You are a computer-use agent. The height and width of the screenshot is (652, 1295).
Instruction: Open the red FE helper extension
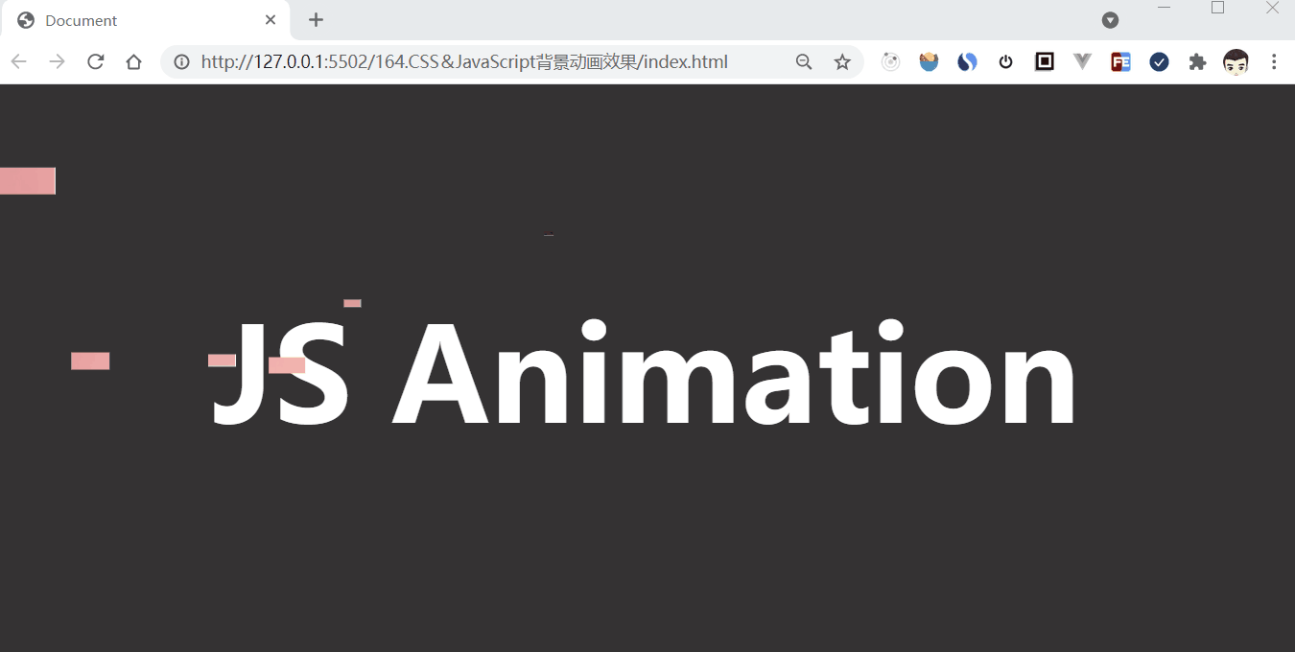coord(1120,62)
